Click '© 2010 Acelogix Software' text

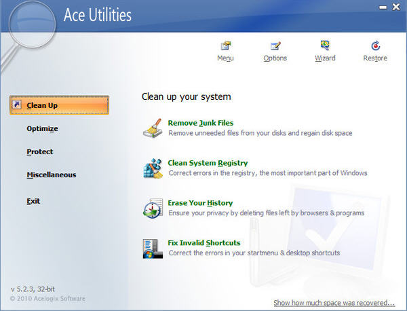pos(47,299)
